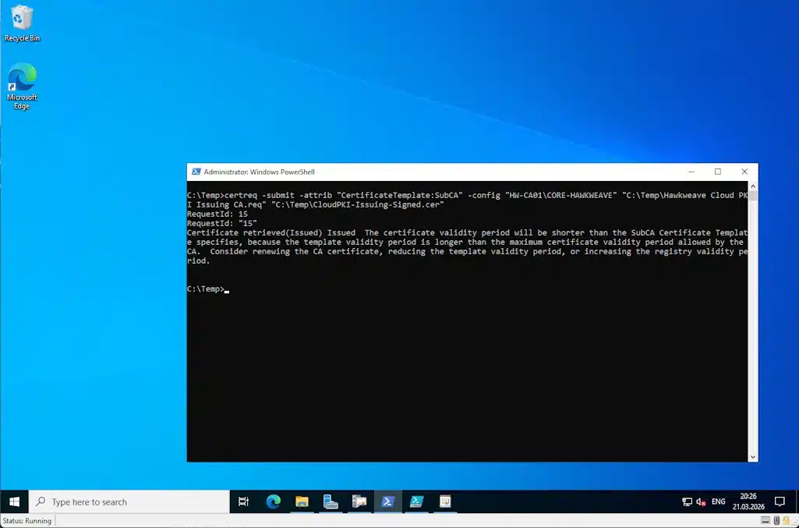Screen dimensions: 799x528
Task: Open the clock and date flyout
Action: (748, 501)
